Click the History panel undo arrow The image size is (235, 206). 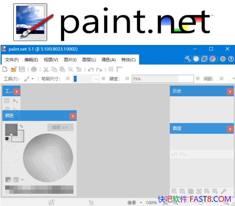(174, 154)
